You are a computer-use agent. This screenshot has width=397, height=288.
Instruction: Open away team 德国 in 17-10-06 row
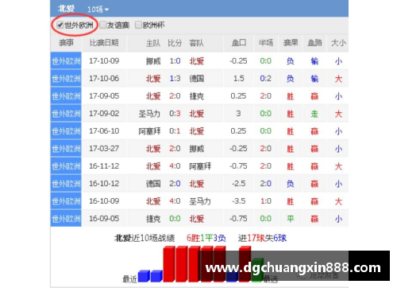pos(196,79)
